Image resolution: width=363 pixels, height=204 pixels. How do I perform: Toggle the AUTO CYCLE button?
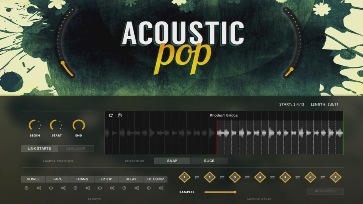point(326,191)
